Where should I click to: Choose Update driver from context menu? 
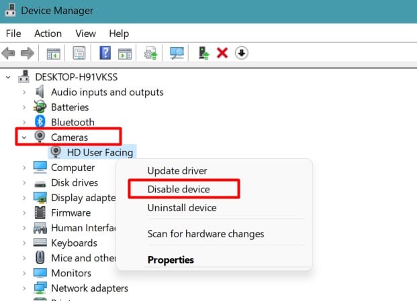click(177, 171)
